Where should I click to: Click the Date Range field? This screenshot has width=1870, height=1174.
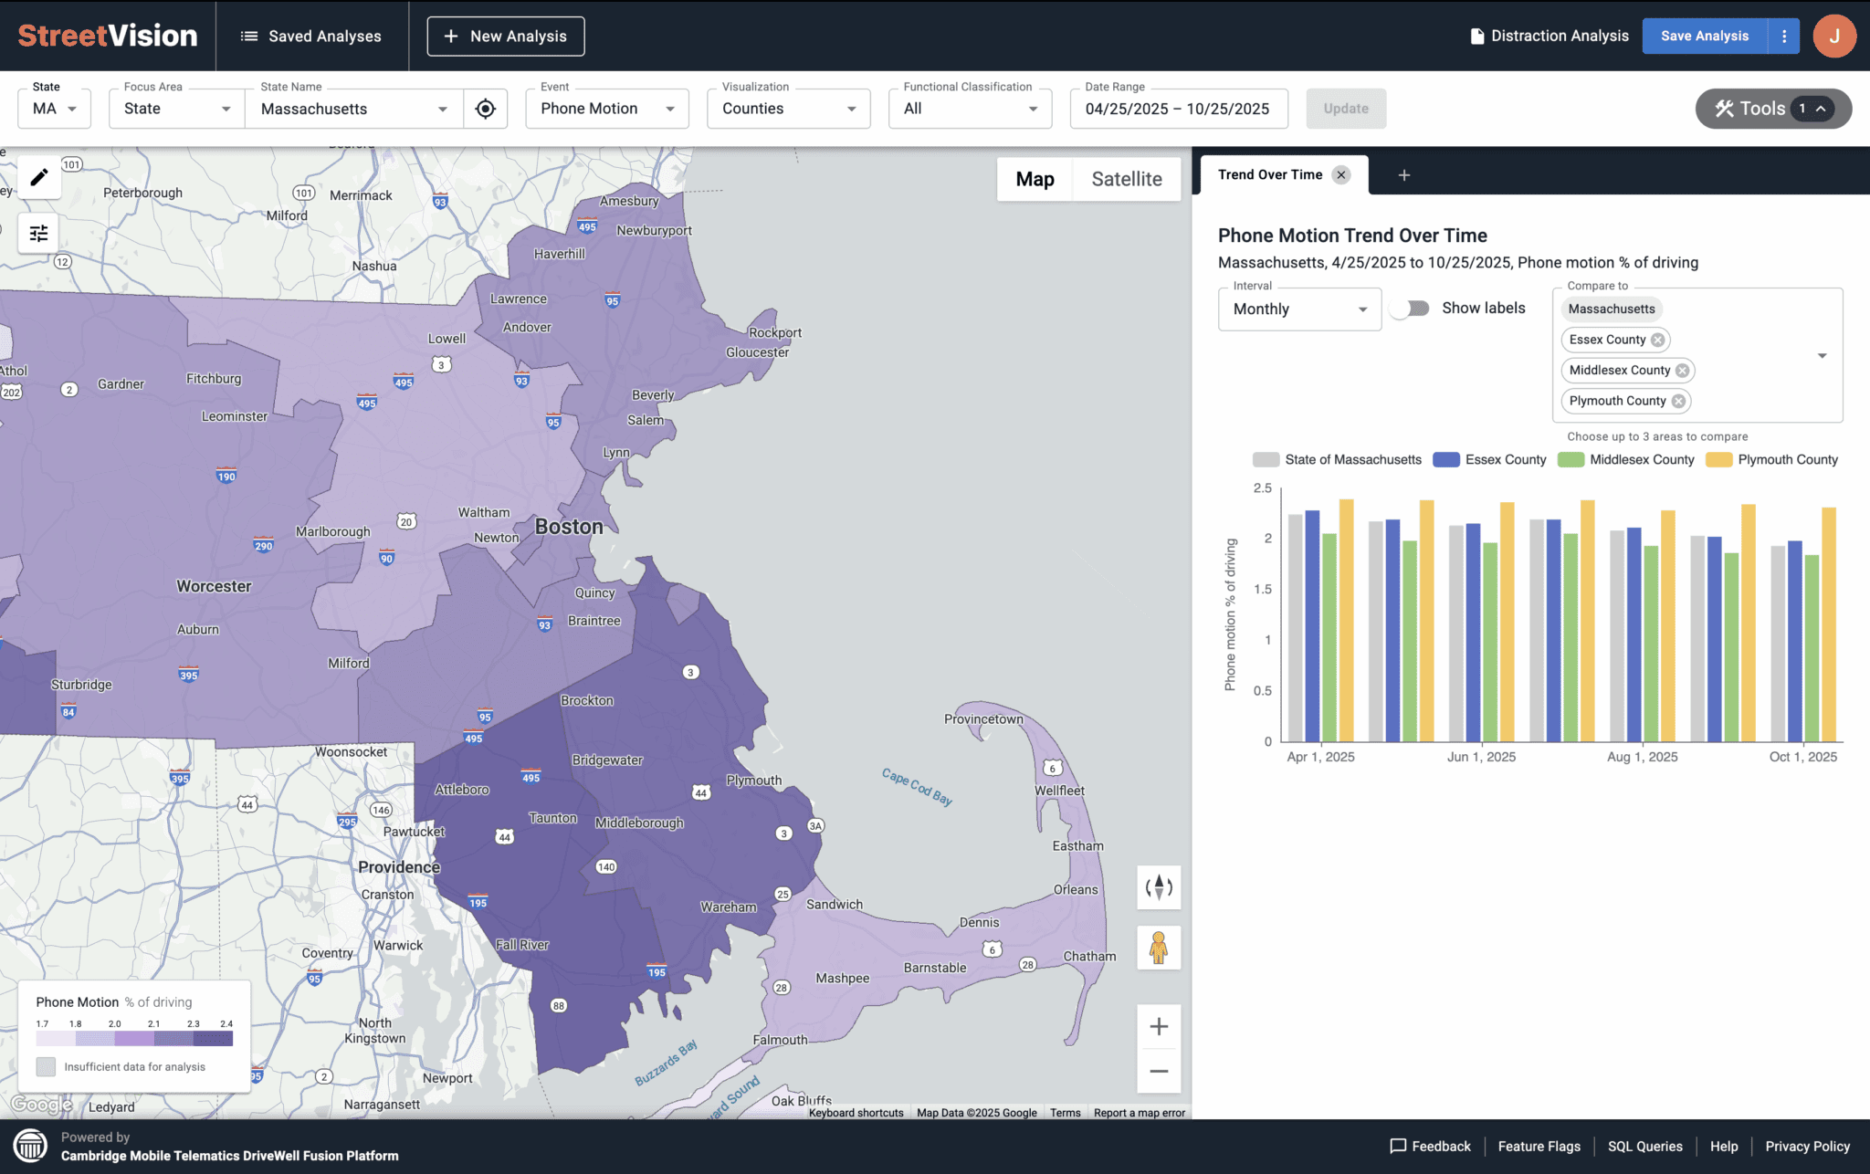point(1178,109)
